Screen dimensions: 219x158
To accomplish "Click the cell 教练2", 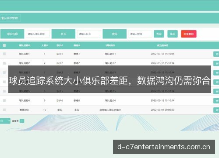I will pos(77,63).
